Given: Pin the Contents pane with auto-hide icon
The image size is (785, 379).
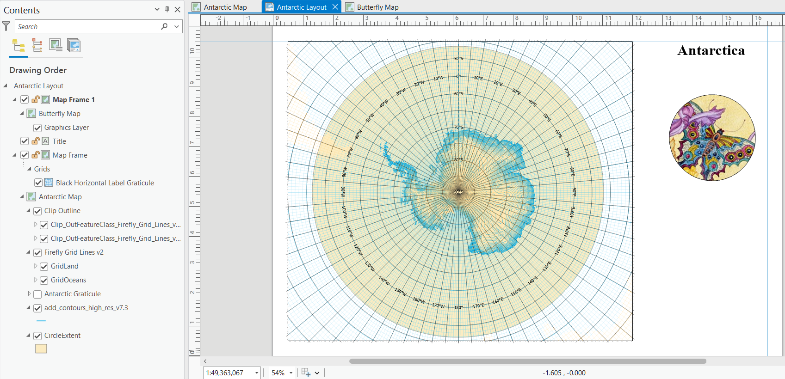Looking at the screenshot, I should pyautogui.click(x=167, y=10).
